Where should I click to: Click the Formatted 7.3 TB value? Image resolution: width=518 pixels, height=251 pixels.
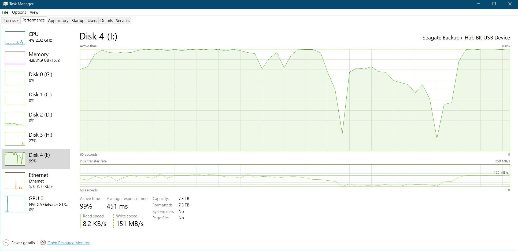(184, 205)
